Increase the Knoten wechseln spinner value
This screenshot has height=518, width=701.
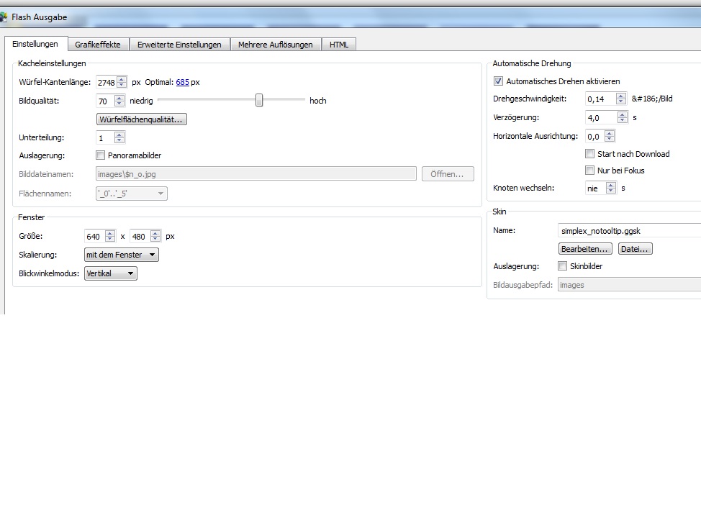[x=611, y=185]
